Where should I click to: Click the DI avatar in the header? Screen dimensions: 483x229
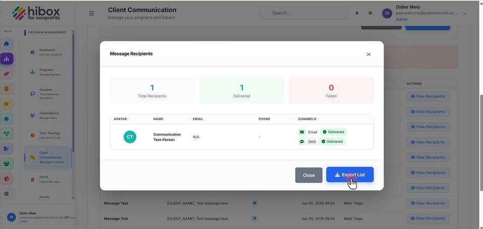[x=387, y=13]
